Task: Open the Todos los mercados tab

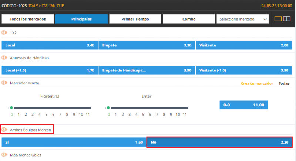Action: point(28,19)
